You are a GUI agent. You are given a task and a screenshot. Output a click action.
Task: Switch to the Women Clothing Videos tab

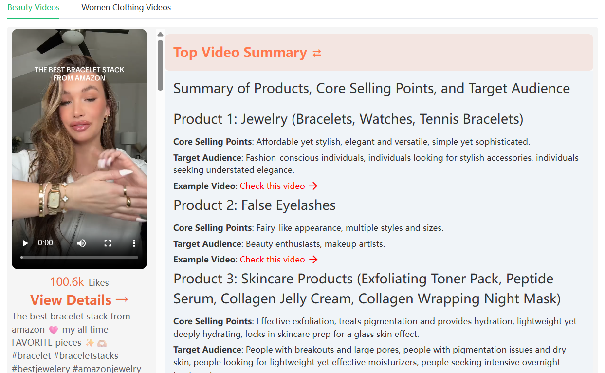tap(126, 8)
